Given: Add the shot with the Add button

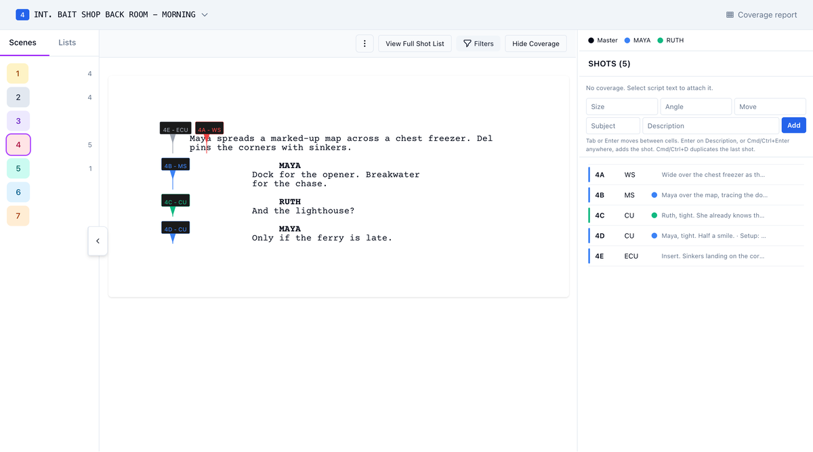Looking at the screenshot, I should click(794, 125).
